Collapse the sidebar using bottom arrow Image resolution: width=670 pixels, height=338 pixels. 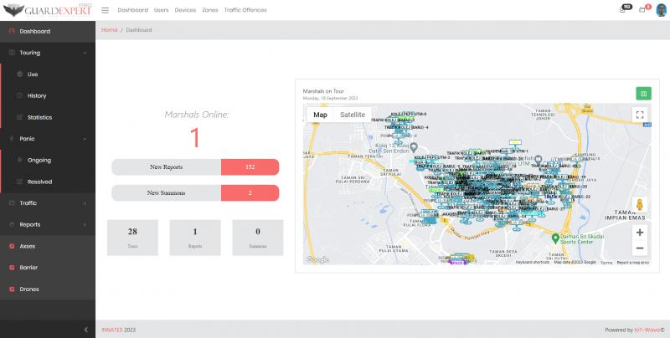click(x=85, y=330)
